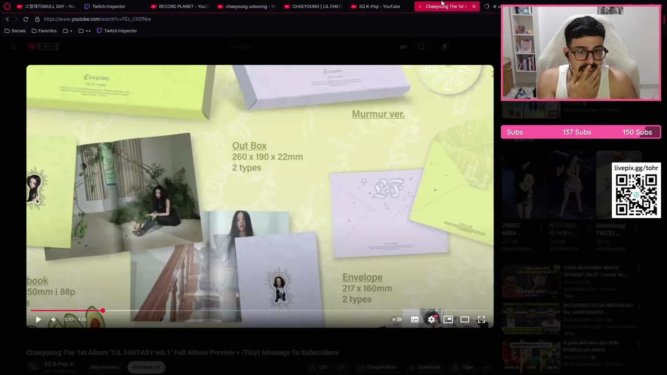This screenshot has height=375, width=667.
Task: Click the voice search microphone icon
Action: pos(444,47)
